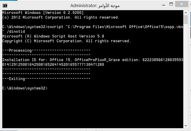The image size is (191, 131).
Task: Open the command prompt system menu icon
Action: coord(5,6)
